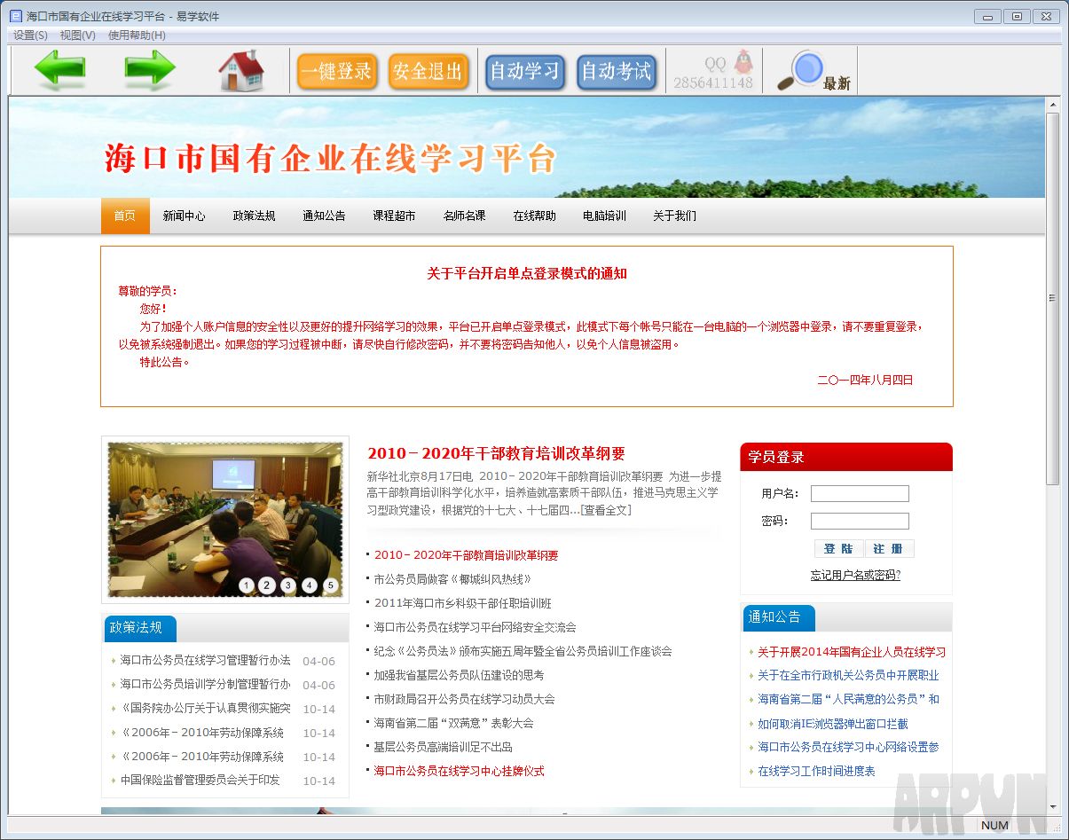Start 自动学习 auto-study mode

point(525,70)
